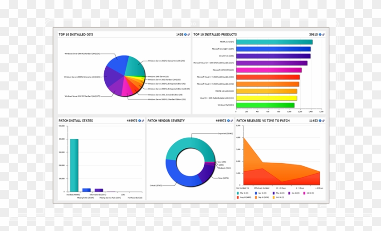This screenshot has width=381, height=231.
Task: Open the info icon on Top 10 Installed Products
Action: click(320, 34)
